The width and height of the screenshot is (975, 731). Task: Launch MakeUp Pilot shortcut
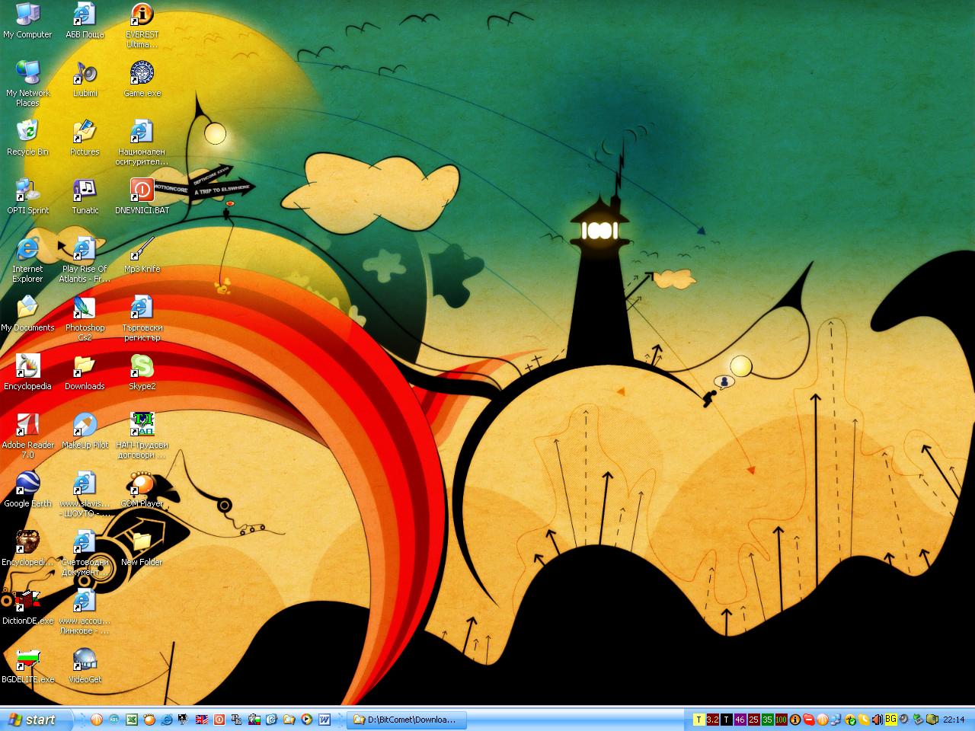pos(85,432)
